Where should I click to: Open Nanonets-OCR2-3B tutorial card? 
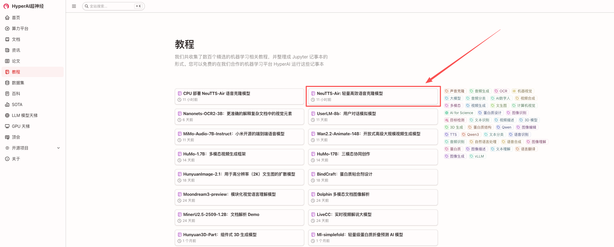pyautogui.click(x=239, y=117)
